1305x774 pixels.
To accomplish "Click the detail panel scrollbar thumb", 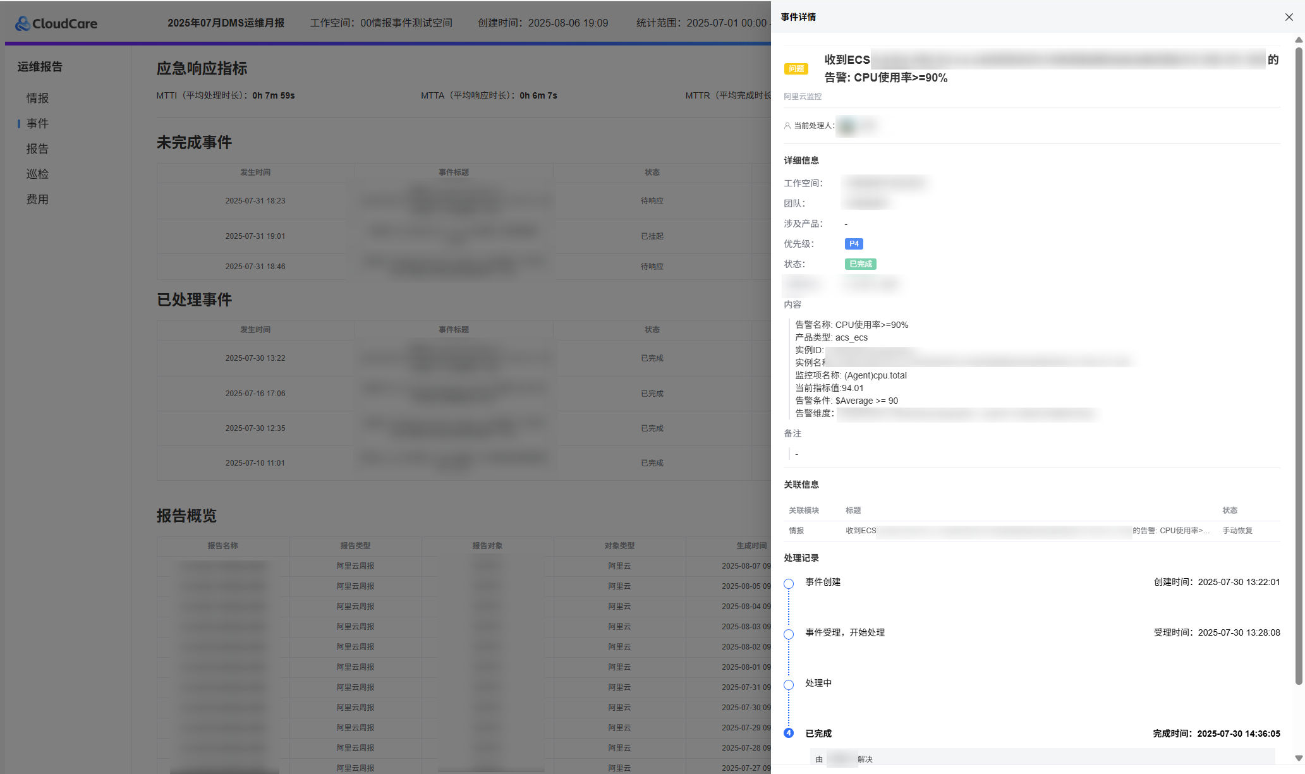I will 1299,365.
